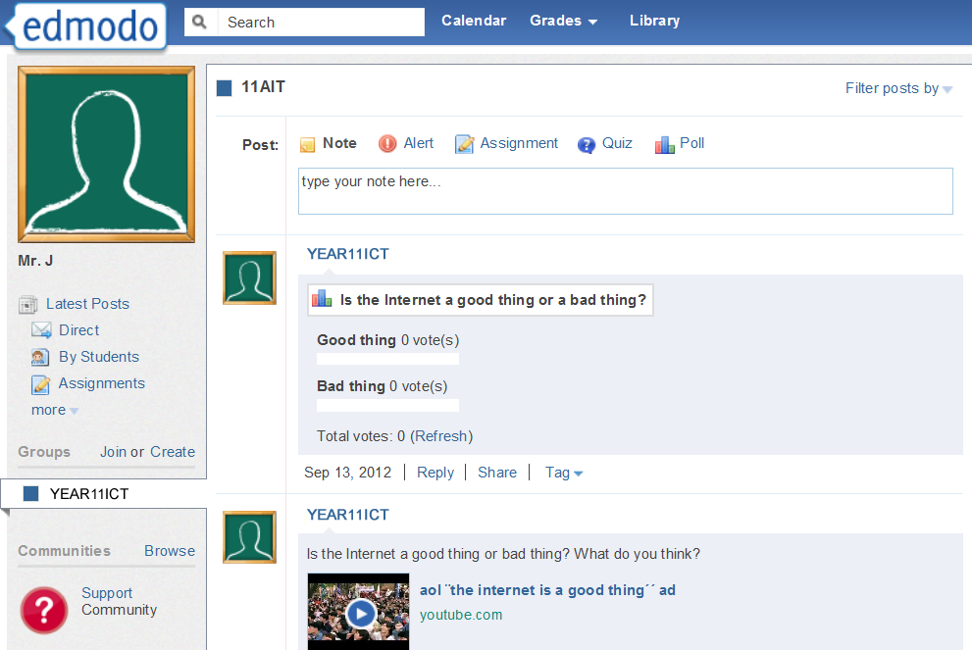The image size is (972, 650).
Task: Select the Note post type label
Action: point(339,143)
